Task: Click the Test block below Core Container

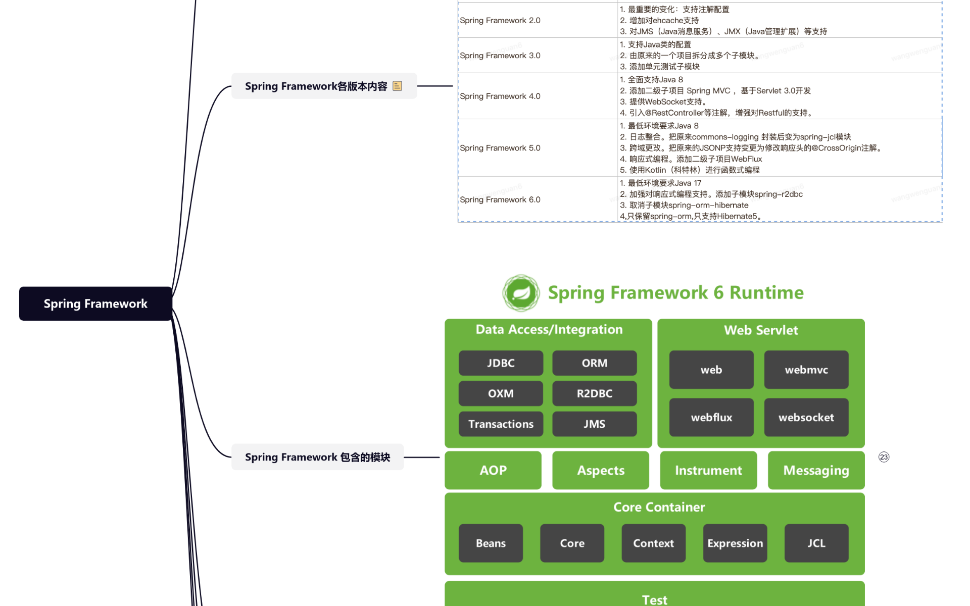Action: [x=654, y=598]
